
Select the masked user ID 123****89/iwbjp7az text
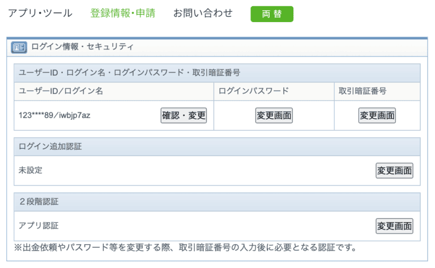click(54, 116)
